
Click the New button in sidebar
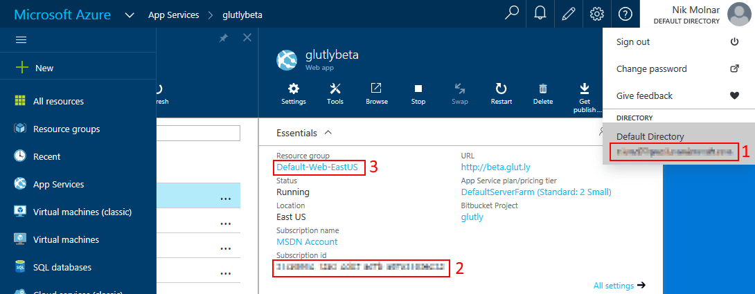(44, 68)
